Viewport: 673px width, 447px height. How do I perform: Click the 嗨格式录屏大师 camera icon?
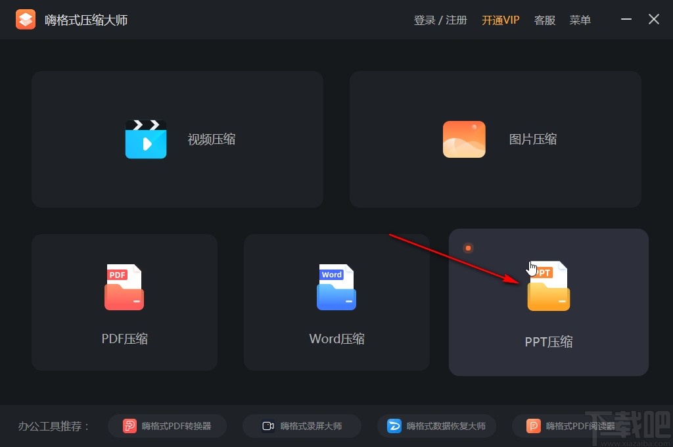[x=268, y=426]
